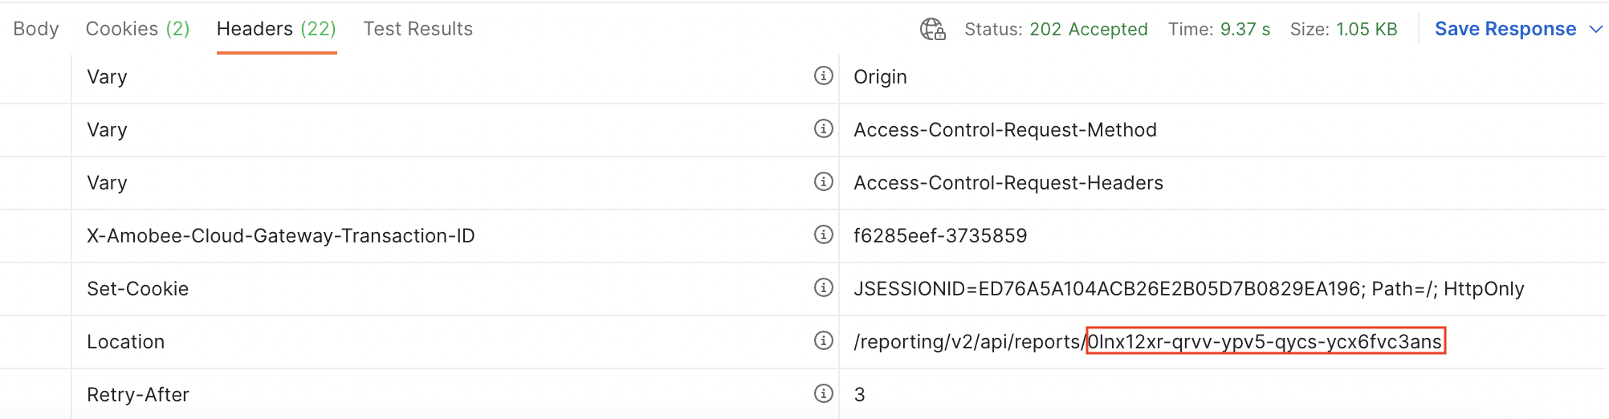Click the response size 1.05 KB
The width and height of the screenshot is (1609, 419).
[1367, 30]
